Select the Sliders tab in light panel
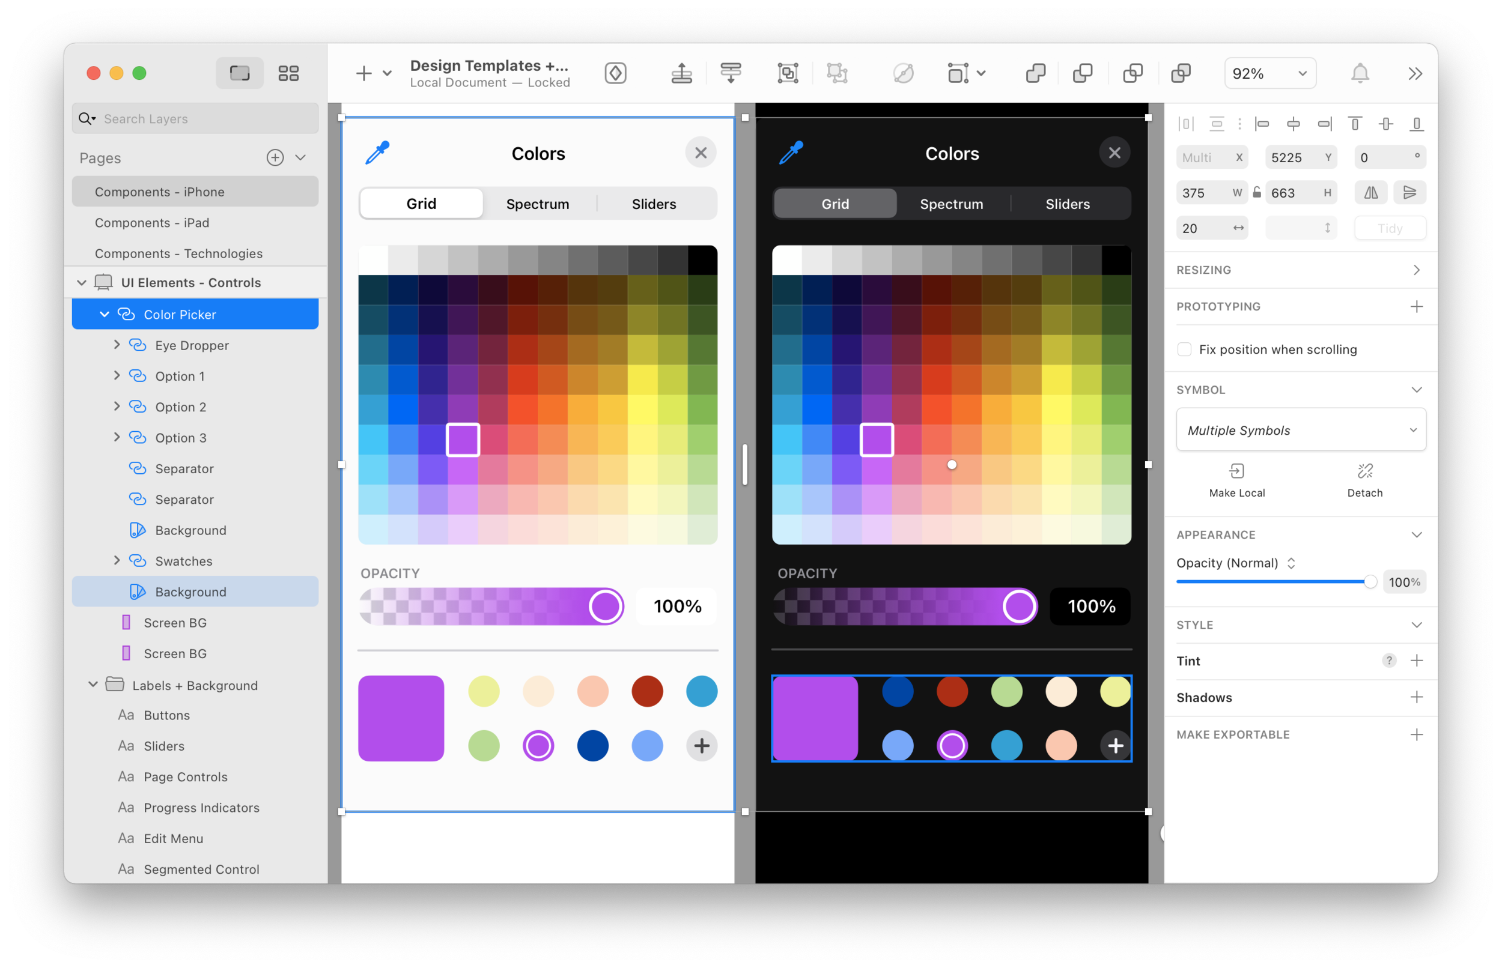Screen dimensions: 1502x968 pos(654,204)
